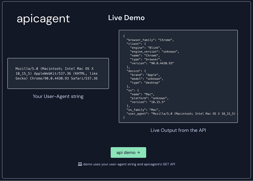Click the "name": "Mac" line
Screen dimensions: 253x181
(x=142, y=94)
